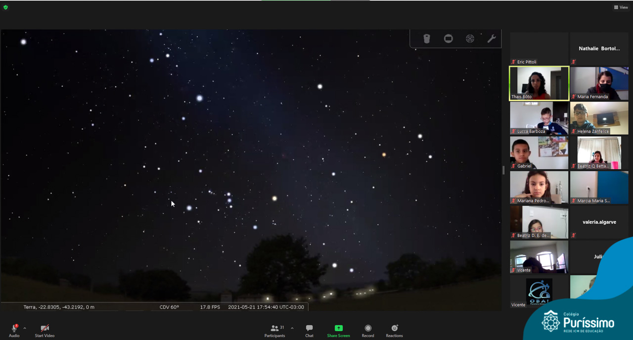Click the Stellarium telescope ocular view icon
The image size is (633, 340).
tap(427, 39)
